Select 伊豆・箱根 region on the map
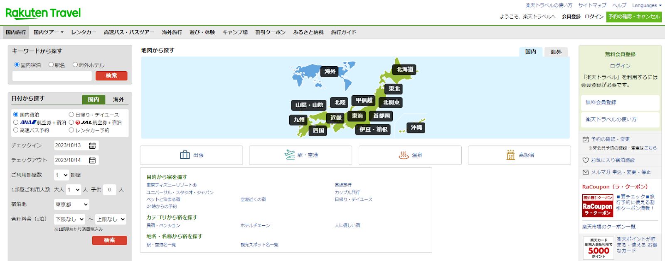Screen dimensions: 665x261 point(374,130)
